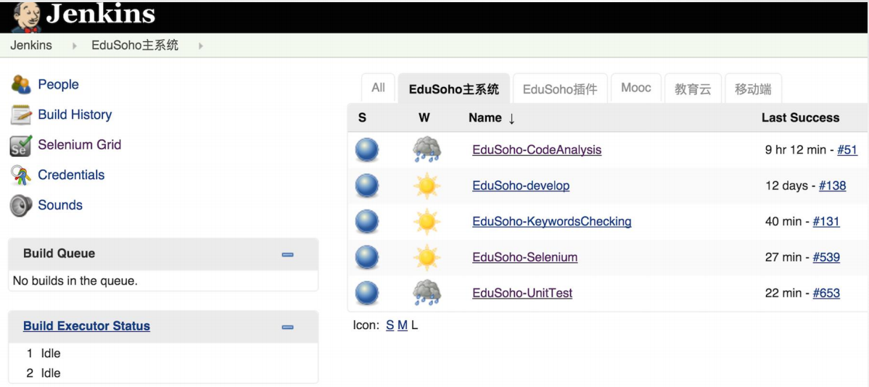Click rainy weather icon for EduSoho-CodeAnalysis
The width and height of the screenshot is (869, 387).
tap(427, 150)
